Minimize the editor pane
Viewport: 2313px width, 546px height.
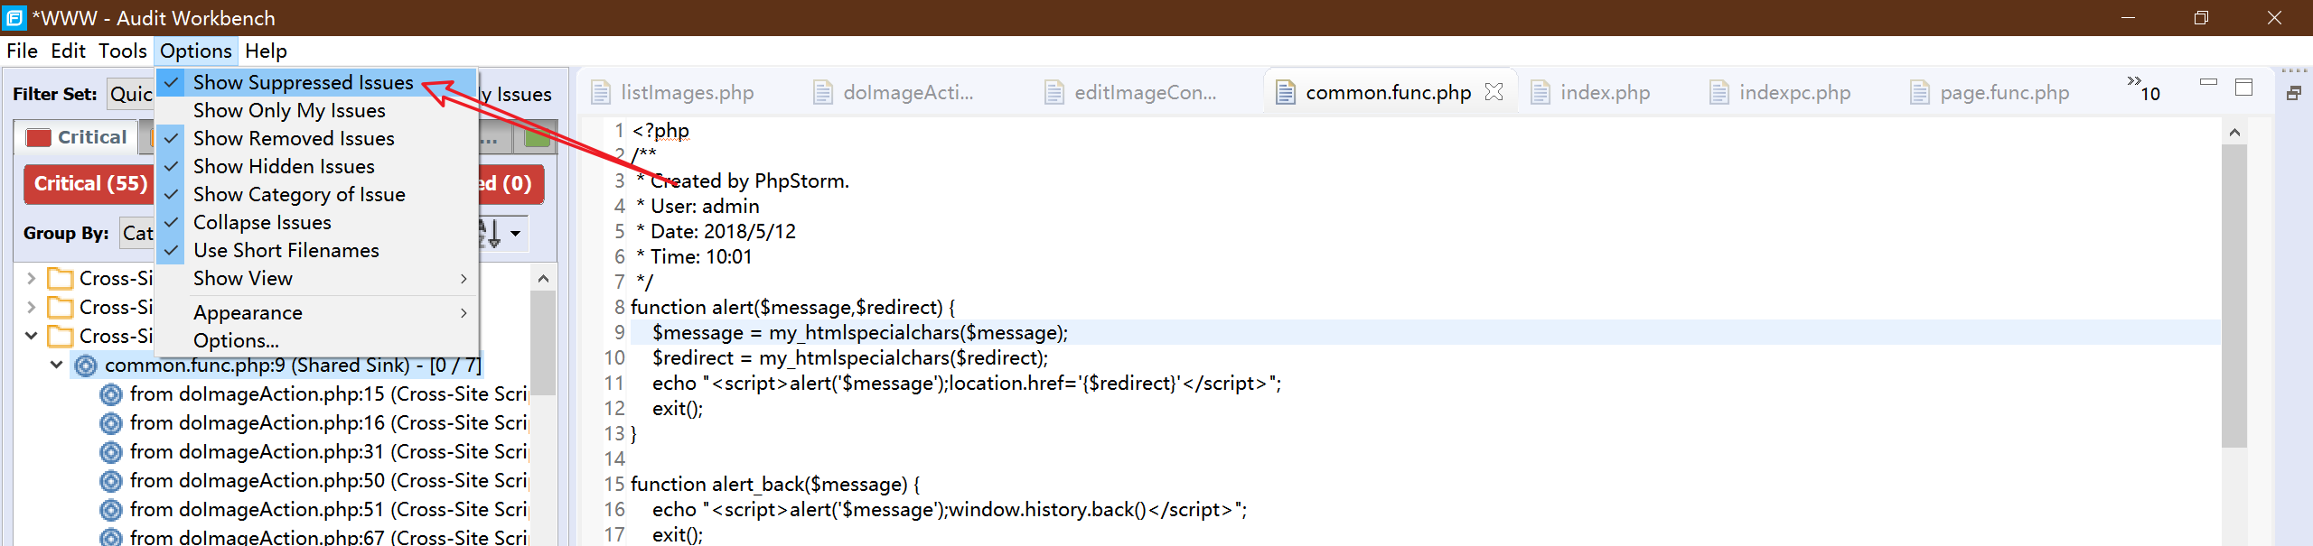2208,82
